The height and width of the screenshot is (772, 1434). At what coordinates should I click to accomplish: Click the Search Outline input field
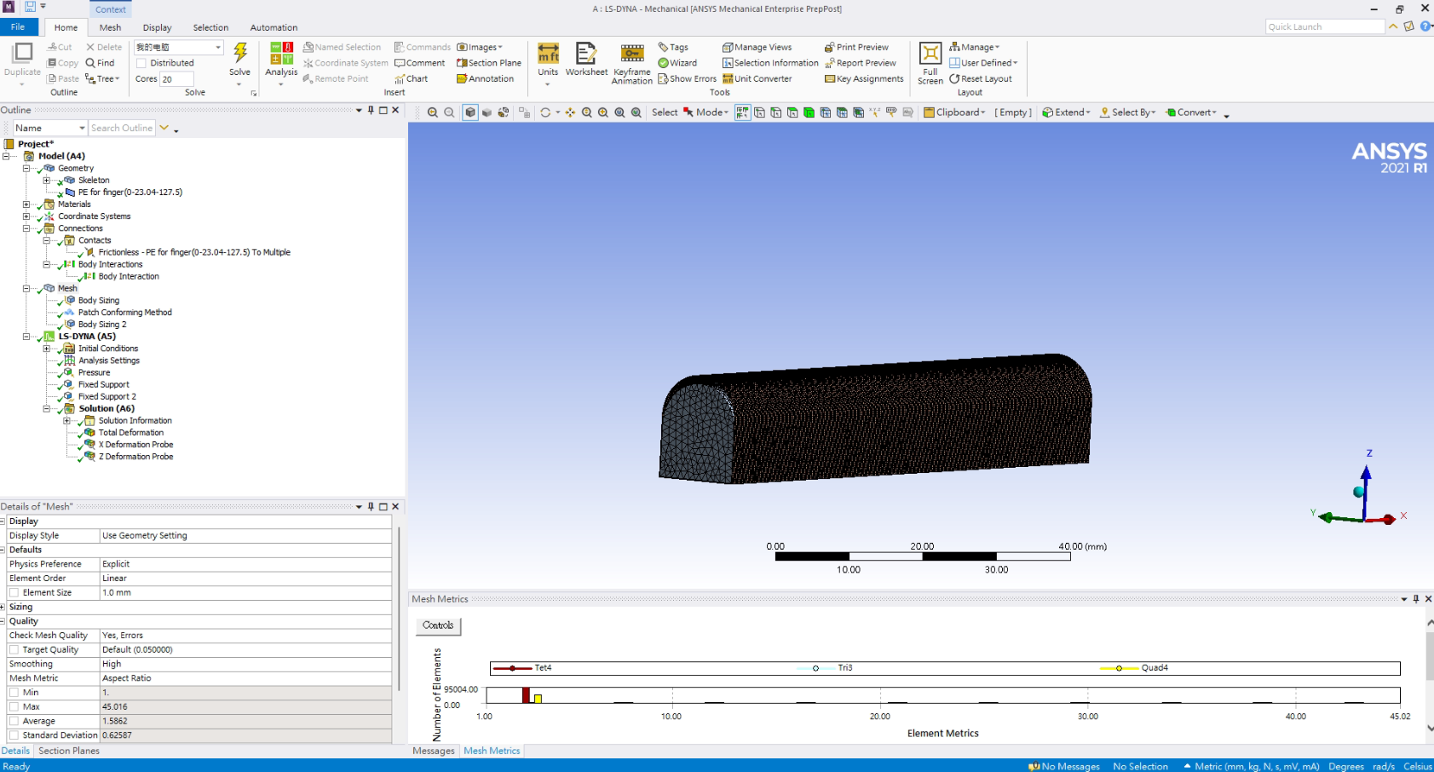(122, 128)
